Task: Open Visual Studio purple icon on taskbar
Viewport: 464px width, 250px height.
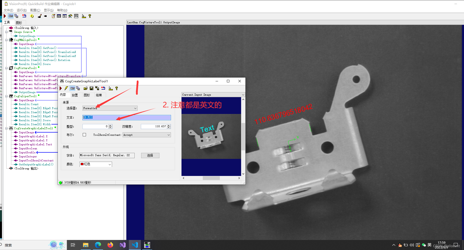Action: pos(123,245)
